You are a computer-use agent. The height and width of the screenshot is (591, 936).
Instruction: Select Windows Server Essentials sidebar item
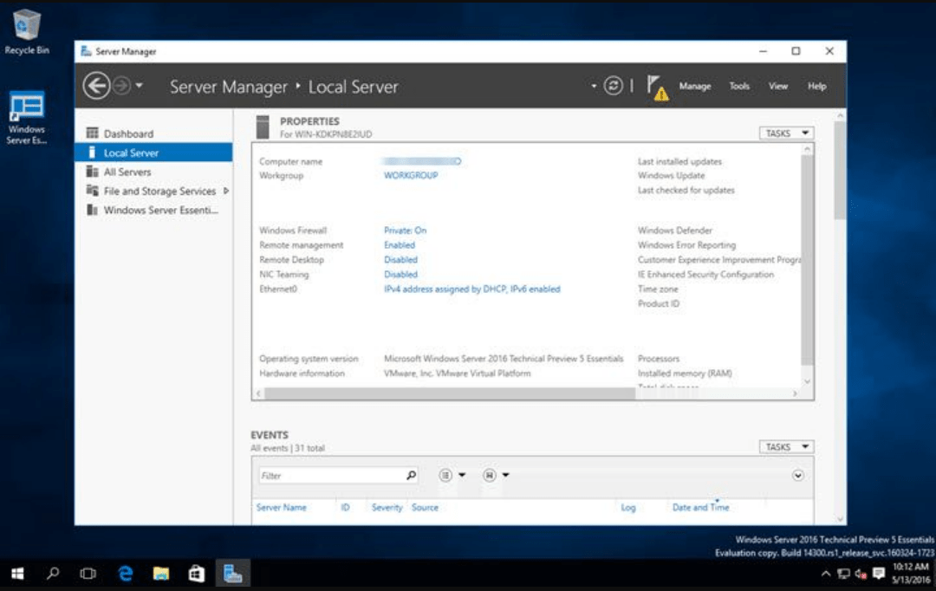click(x=160, y=210)
